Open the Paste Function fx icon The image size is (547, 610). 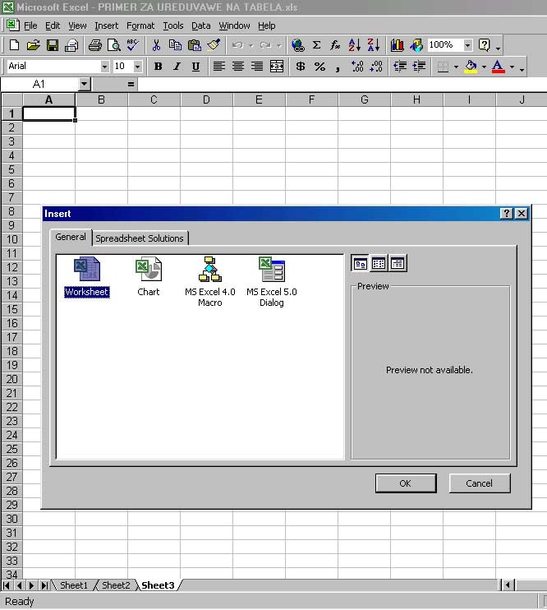point(335,45)
